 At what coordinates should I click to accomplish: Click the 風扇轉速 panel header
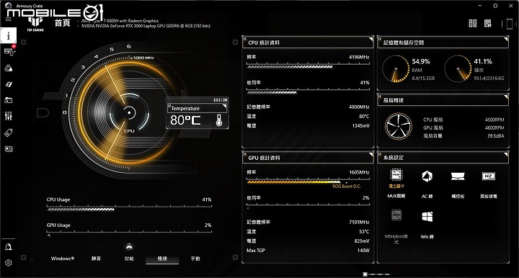coord(443,100)
